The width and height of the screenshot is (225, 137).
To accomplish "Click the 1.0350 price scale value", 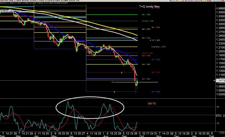I will 221,94.
